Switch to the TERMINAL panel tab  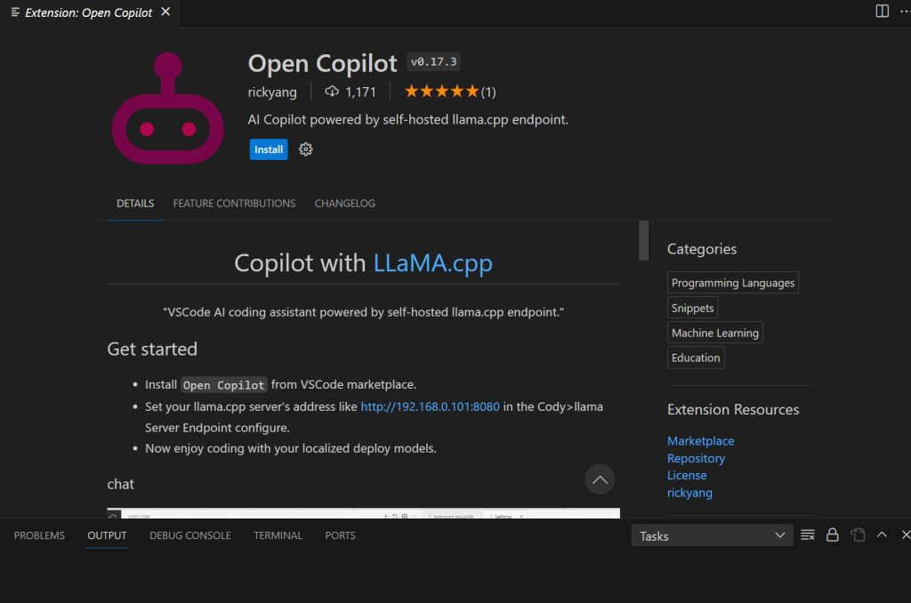coord(278,535)
